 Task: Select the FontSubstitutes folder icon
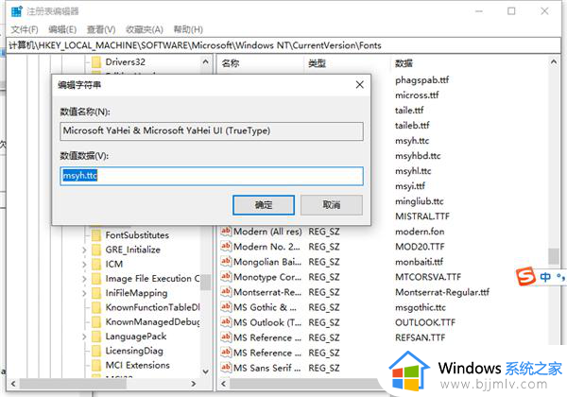coord(96,235)
